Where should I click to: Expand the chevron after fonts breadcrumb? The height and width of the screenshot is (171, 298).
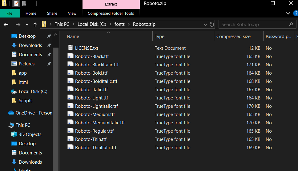[129, 24]
